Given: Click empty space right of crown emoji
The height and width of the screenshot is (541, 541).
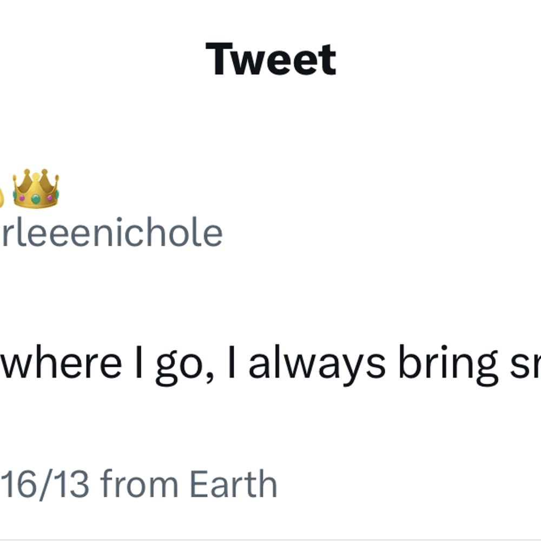Looking at the screenshot, I should [276, 189].
